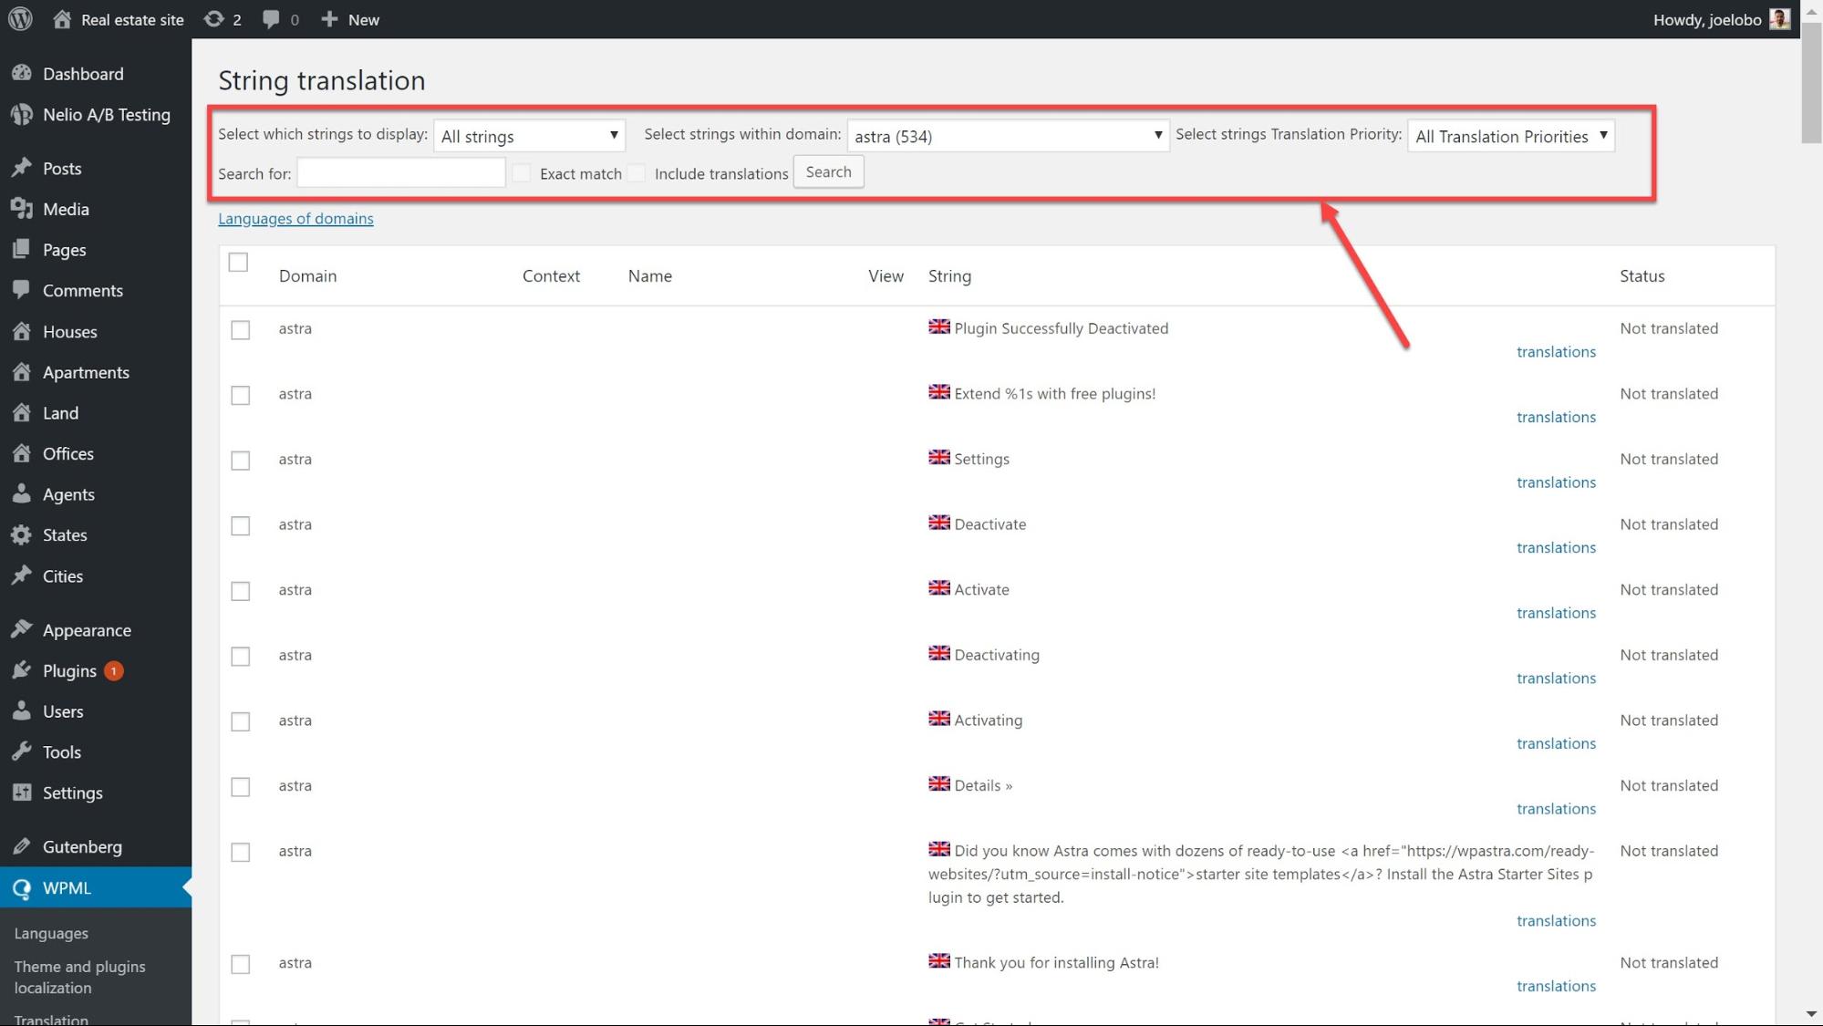
Task: Click joelobo's user avatar
Action: click(x=1779, y=19)
